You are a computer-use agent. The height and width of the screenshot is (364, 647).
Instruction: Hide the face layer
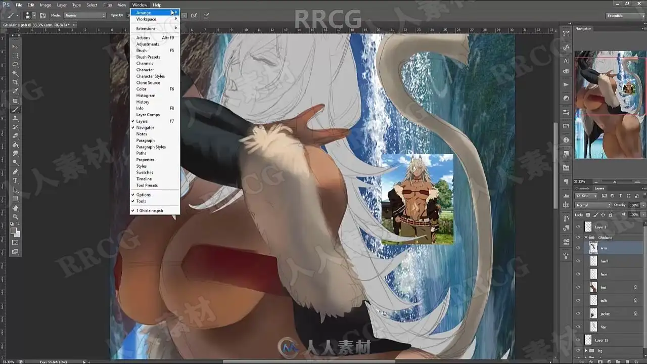(x=578, y=274)
